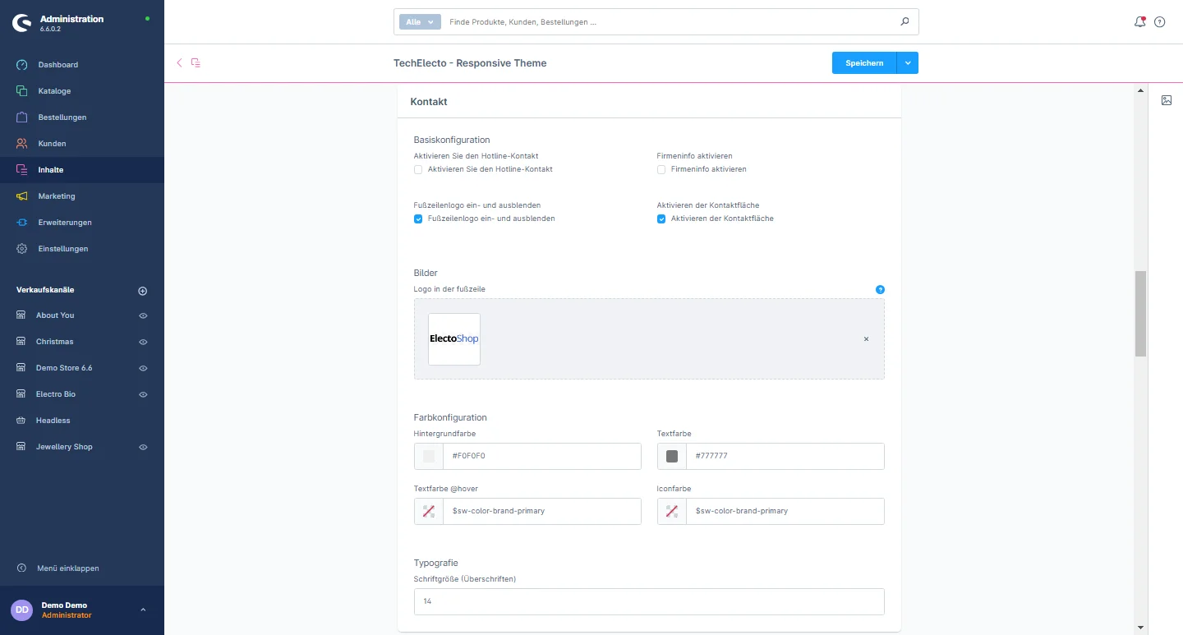Click the footer logo help tooltip icon
1183x635 pixels.
point(880,289)
